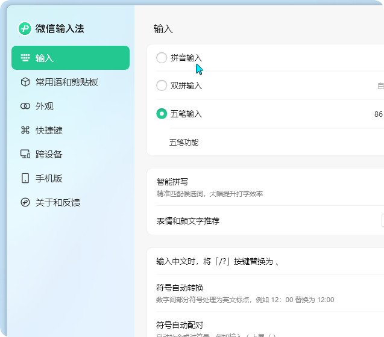The height and width of the screenshot is (337, 384).
Task: Open the 输入 settings tab
Action: click(x=71, y=58)
